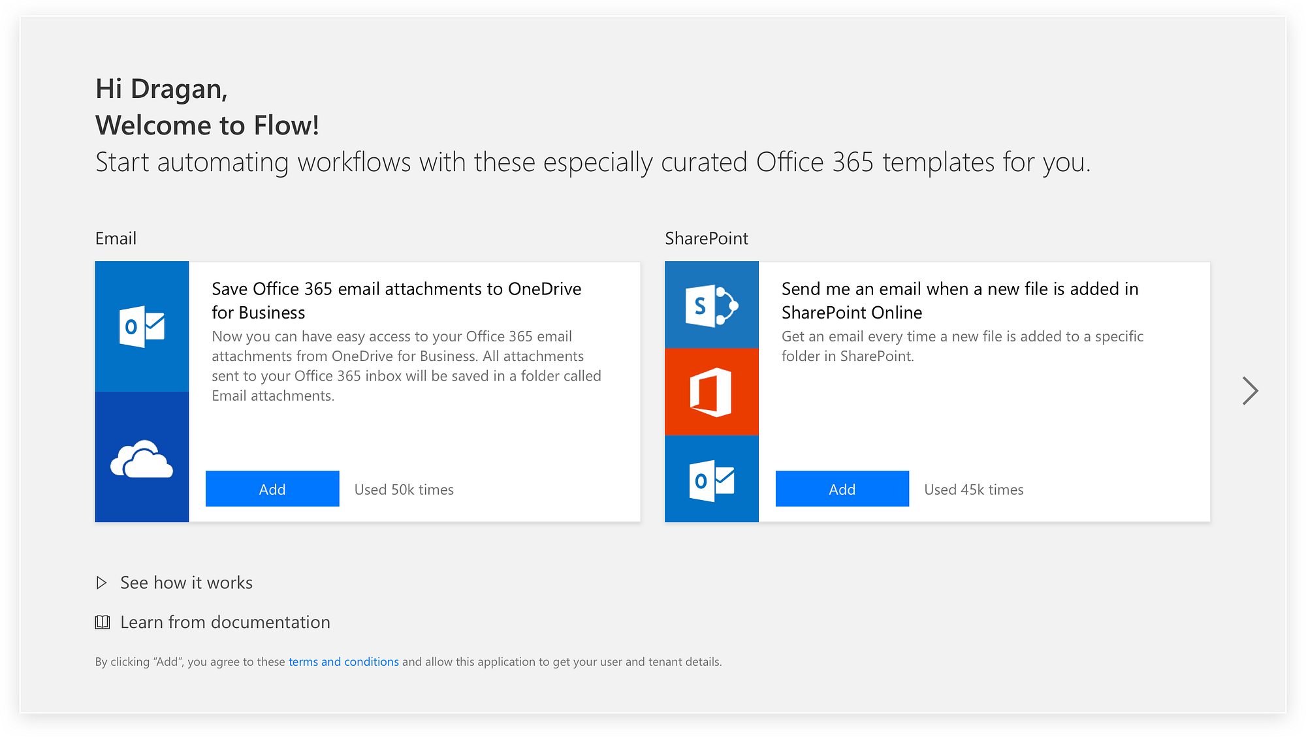
Task: Add the SharePoint new file email template
Action: click(842, 489)
